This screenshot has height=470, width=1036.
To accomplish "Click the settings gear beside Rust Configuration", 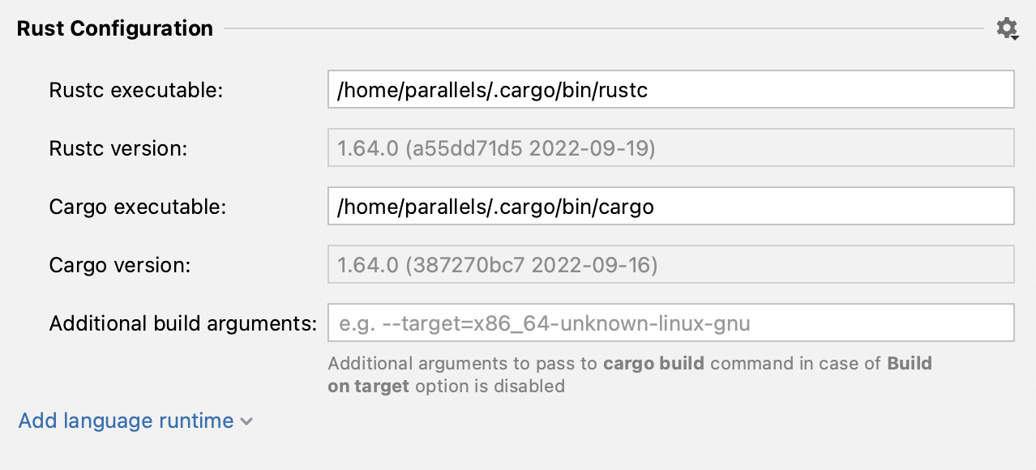I will pos(1005,28).
